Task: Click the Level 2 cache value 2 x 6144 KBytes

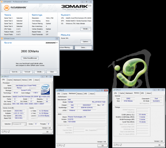Action: tap(44, 116)
